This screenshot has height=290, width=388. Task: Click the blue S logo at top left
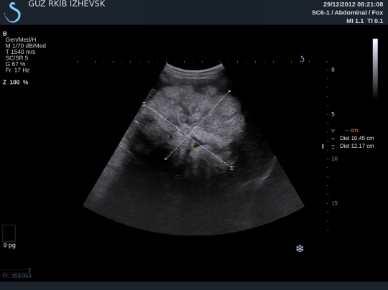12,12
